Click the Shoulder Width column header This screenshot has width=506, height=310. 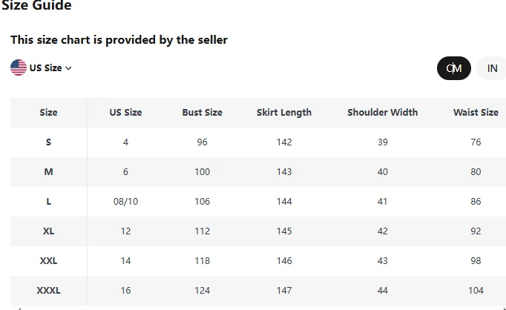point(382,112)
